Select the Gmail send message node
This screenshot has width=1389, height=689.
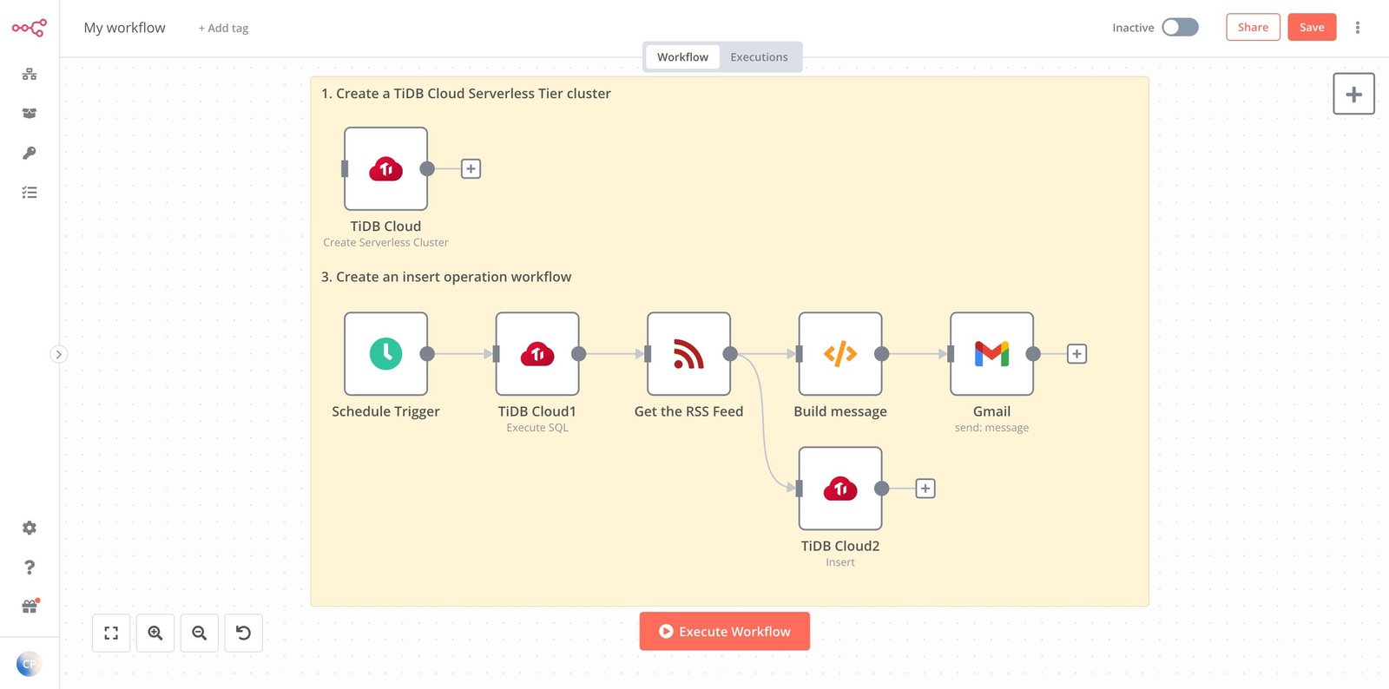991,354
